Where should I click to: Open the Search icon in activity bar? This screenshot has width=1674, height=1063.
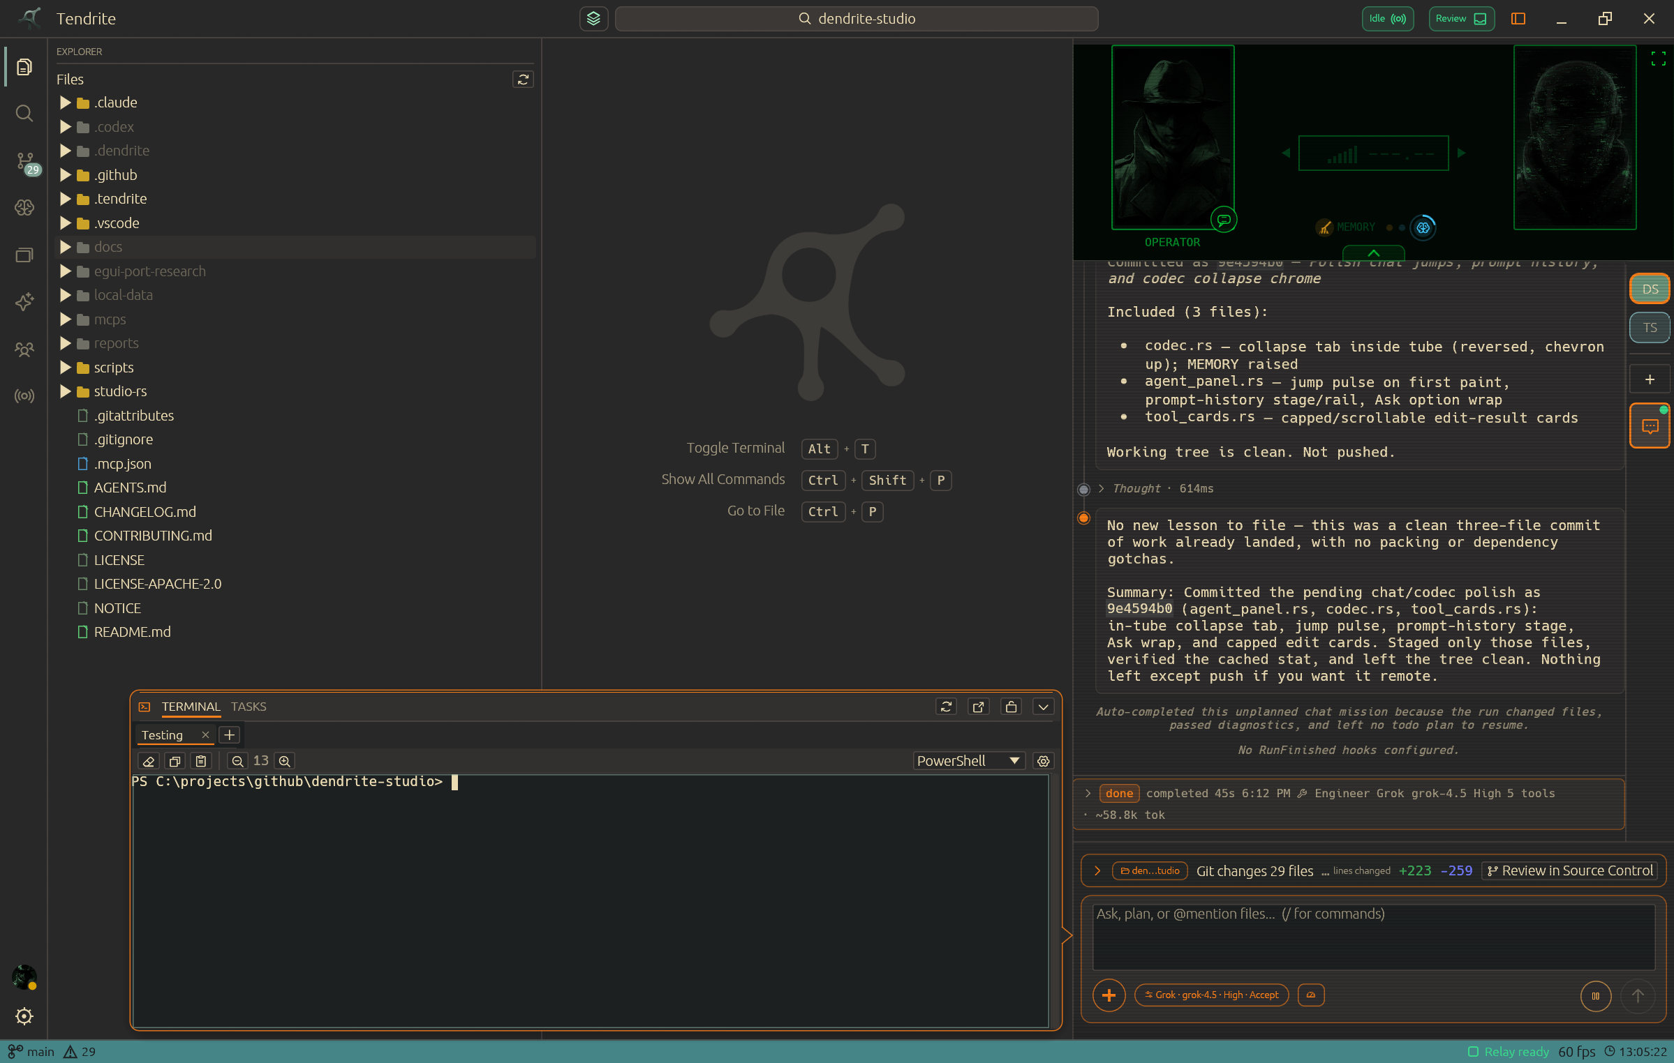(x=24, y=113)
